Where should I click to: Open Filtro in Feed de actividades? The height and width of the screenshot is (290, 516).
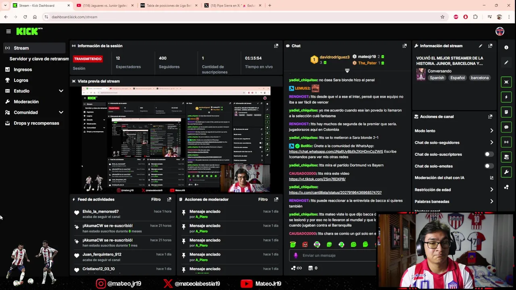click(156, 199)
